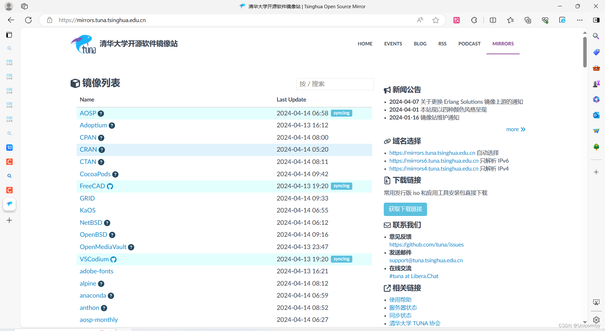Click the help icon next to AOSP
Screen dimensions: 605x331
point(101,113)
